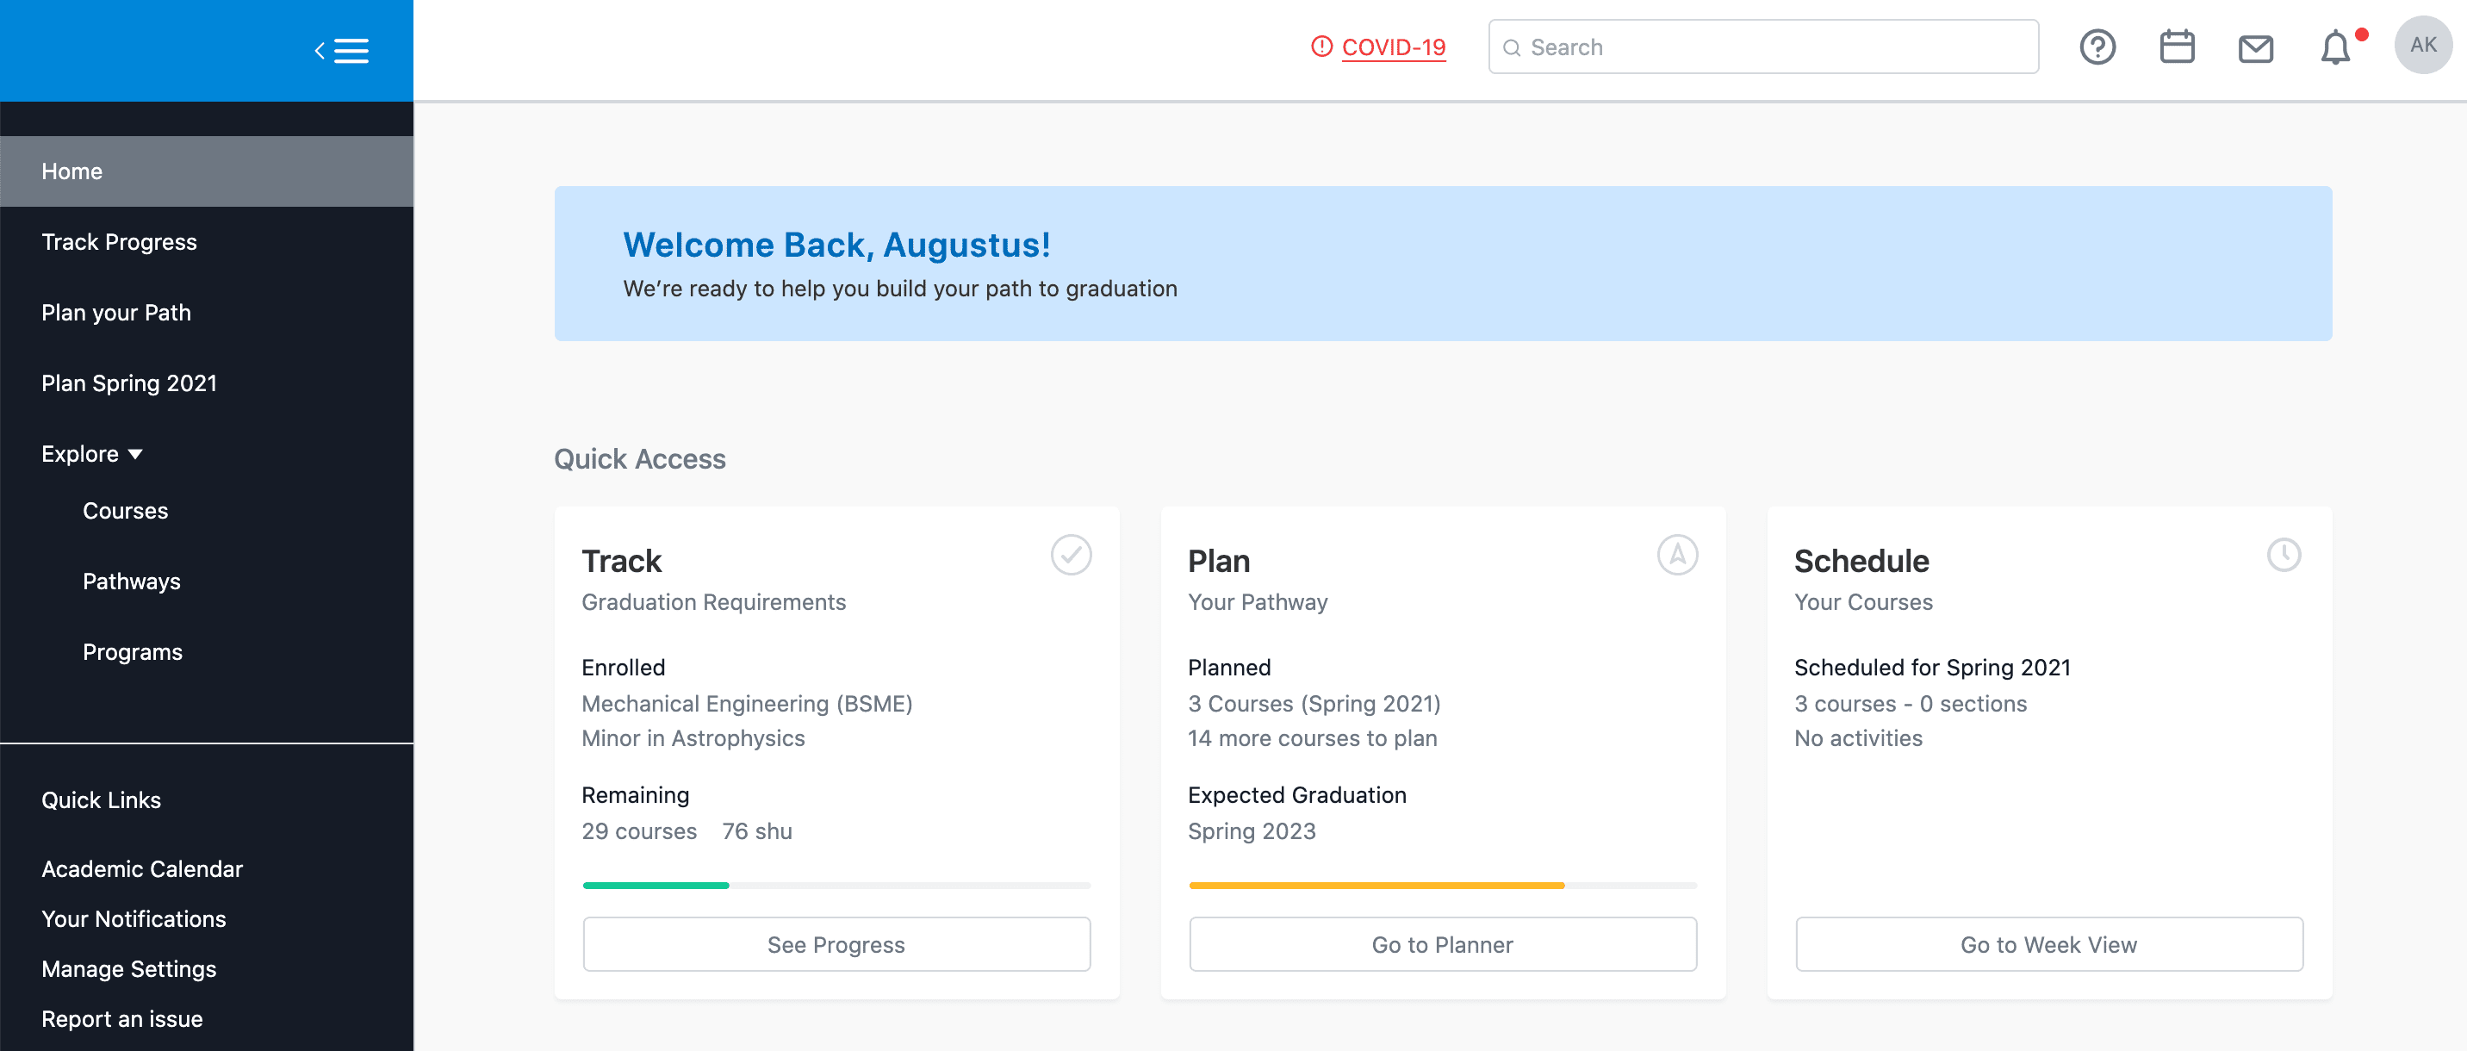Collapse the sidebar with the hamburger icon
Screen dimensions: 2467x1051
342,51
